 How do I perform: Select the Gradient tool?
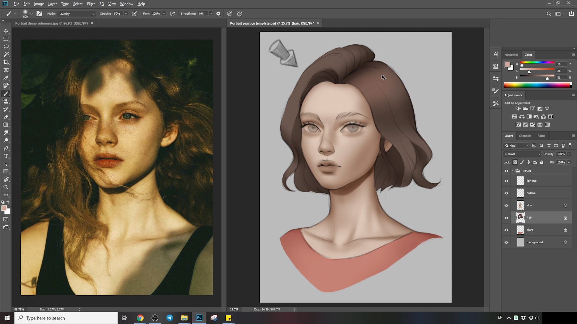(6, 124)
